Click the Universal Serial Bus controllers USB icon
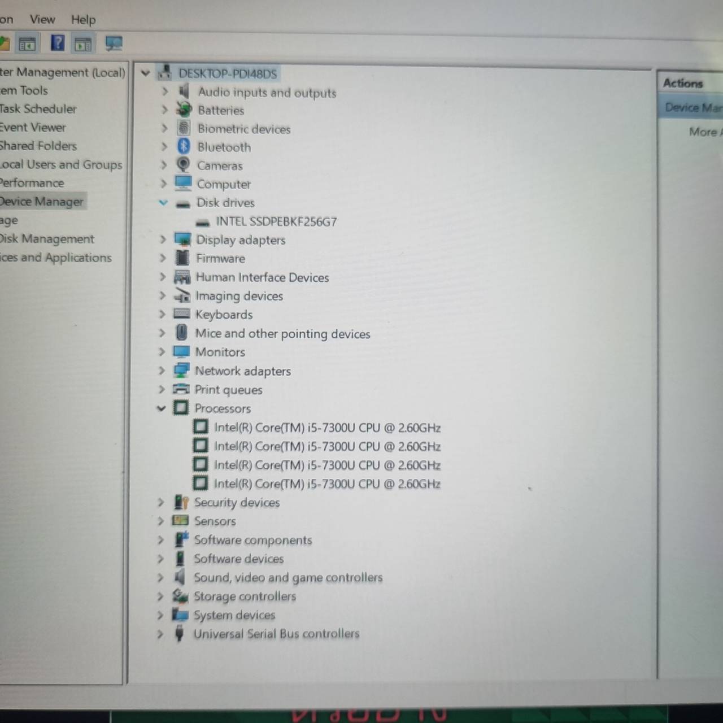The width and height of the screenshot is (723, 723). [x=179, y=633]
